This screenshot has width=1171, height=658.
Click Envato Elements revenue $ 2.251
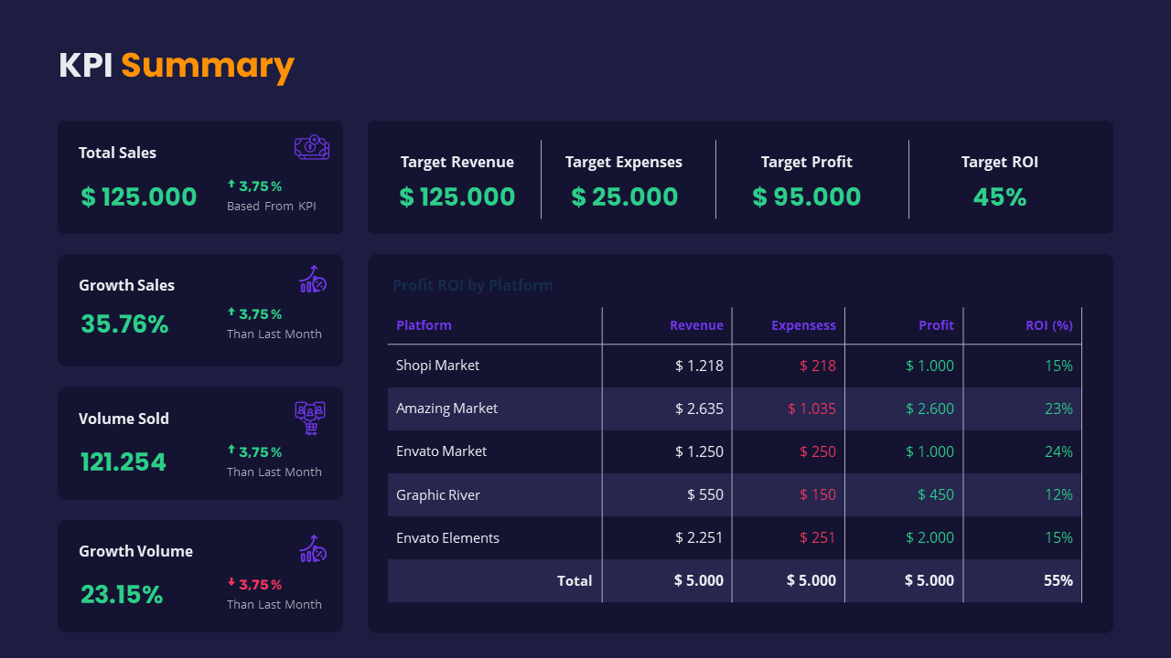pyautogui.click(x=699, y=537)
